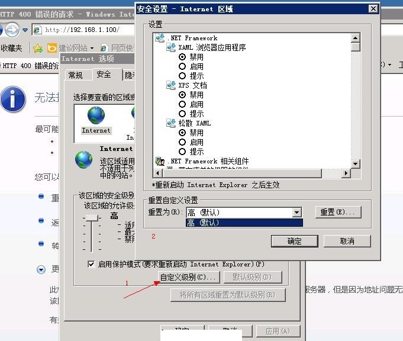Click the security level slider handle
403x341 pixels.
coord(91,218)
